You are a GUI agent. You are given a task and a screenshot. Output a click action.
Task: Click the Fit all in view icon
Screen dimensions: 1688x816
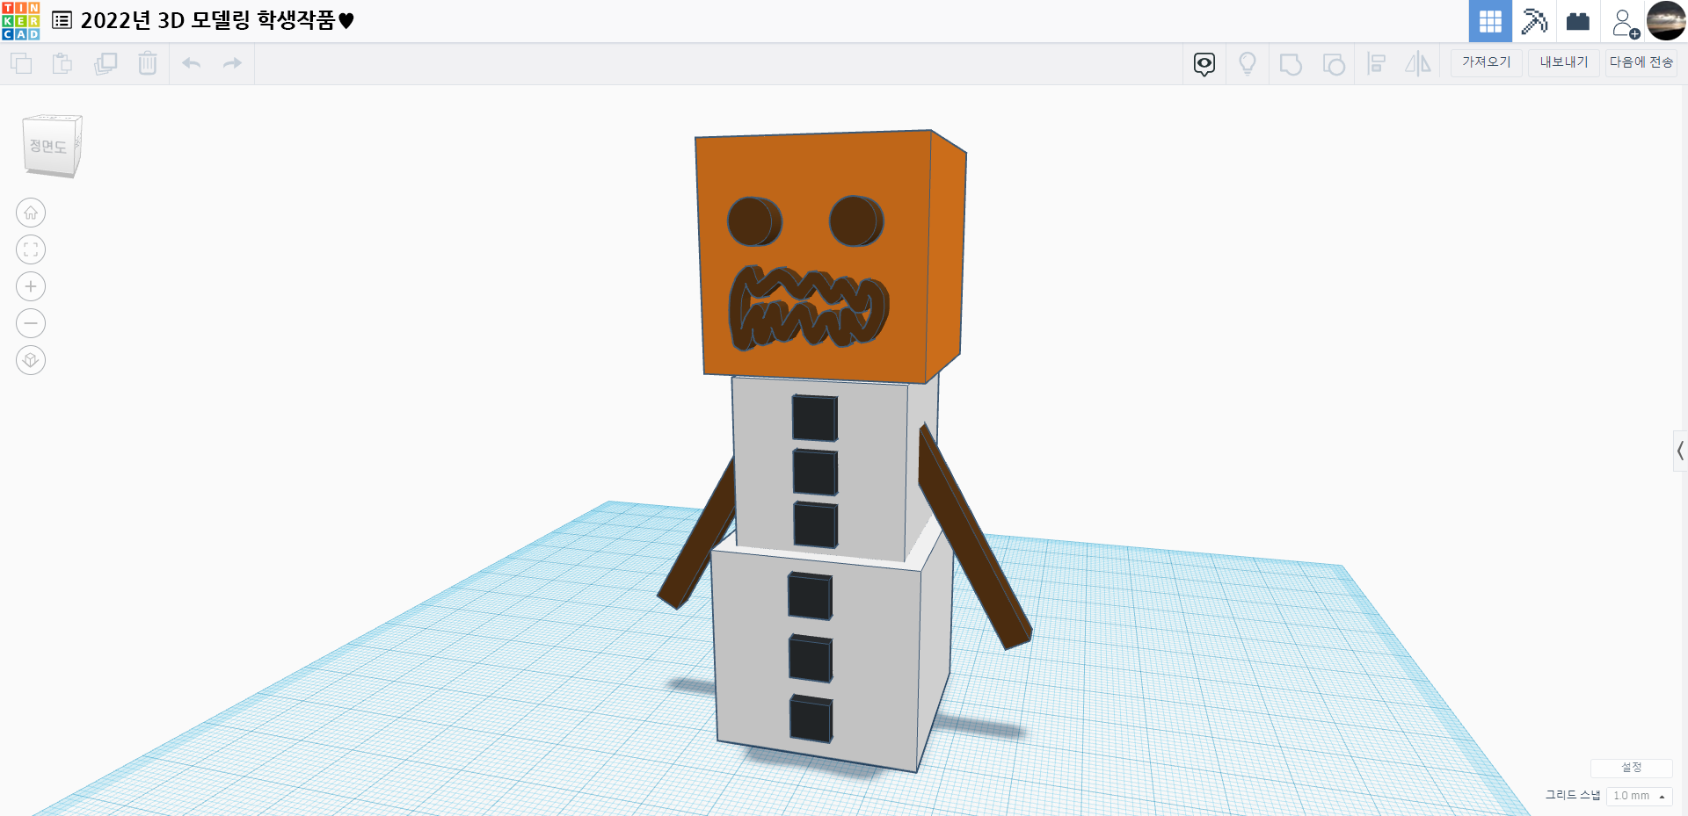click(x=31, y=249)
